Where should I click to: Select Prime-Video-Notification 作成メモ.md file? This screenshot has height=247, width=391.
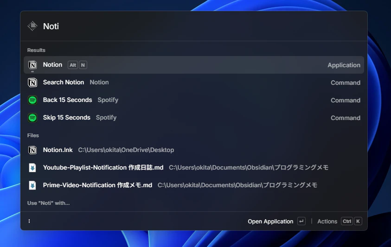click(194, 185)
